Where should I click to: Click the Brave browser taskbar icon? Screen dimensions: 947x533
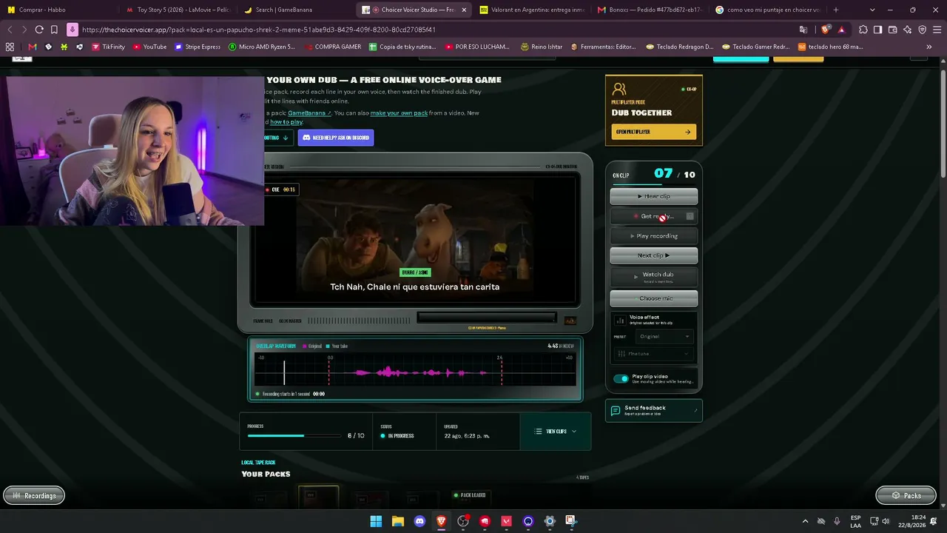[x=442, y=521]
